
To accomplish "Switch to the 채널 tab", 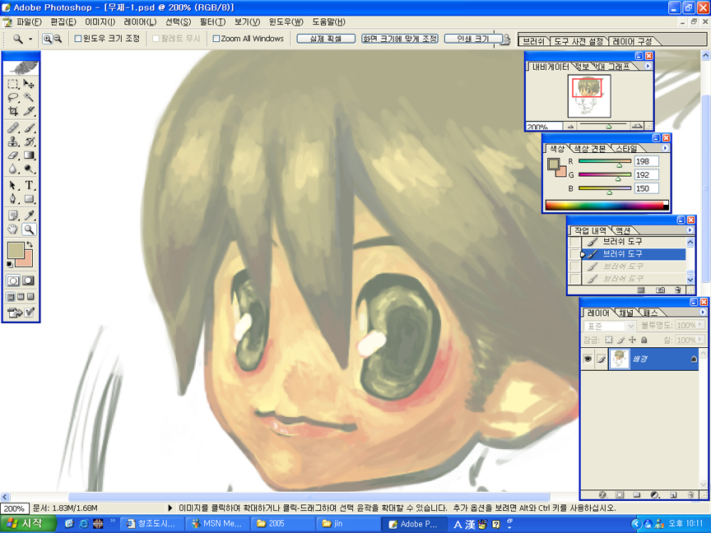I will [626, 313].
